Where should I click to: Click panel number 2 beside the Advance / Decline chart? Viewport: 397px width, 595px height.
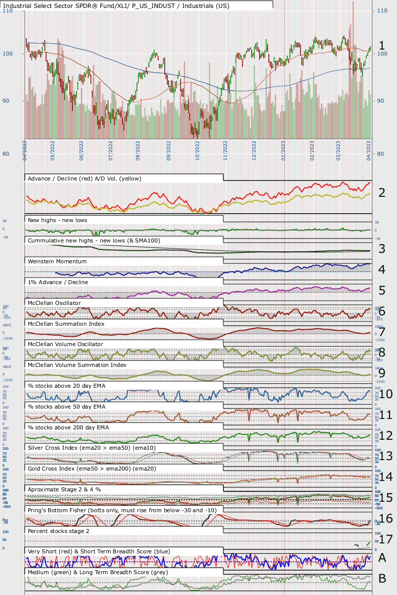click(382, 192)
